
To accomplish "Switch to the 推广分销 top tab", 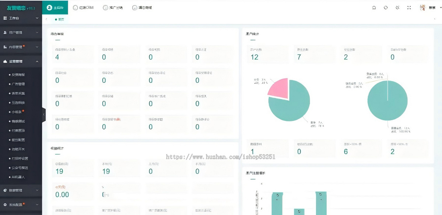I will point(113,7).
